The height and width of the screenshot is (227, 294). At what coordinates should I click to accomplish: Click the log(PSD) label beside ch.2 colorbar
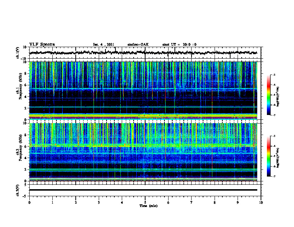tap(278, 158)
